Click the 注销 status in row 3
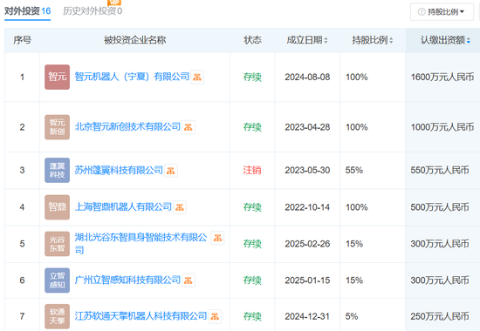The width and height of the screenshot is (480, 331). point(252,170)
